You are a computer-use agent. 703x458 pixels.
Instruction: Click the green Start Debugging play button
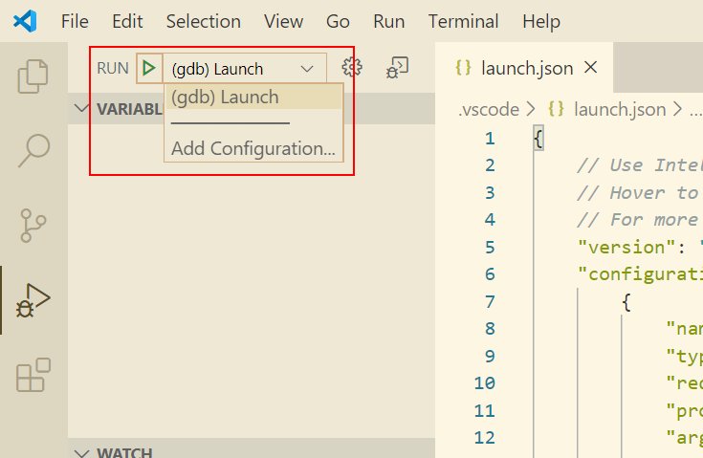(148, 68)
